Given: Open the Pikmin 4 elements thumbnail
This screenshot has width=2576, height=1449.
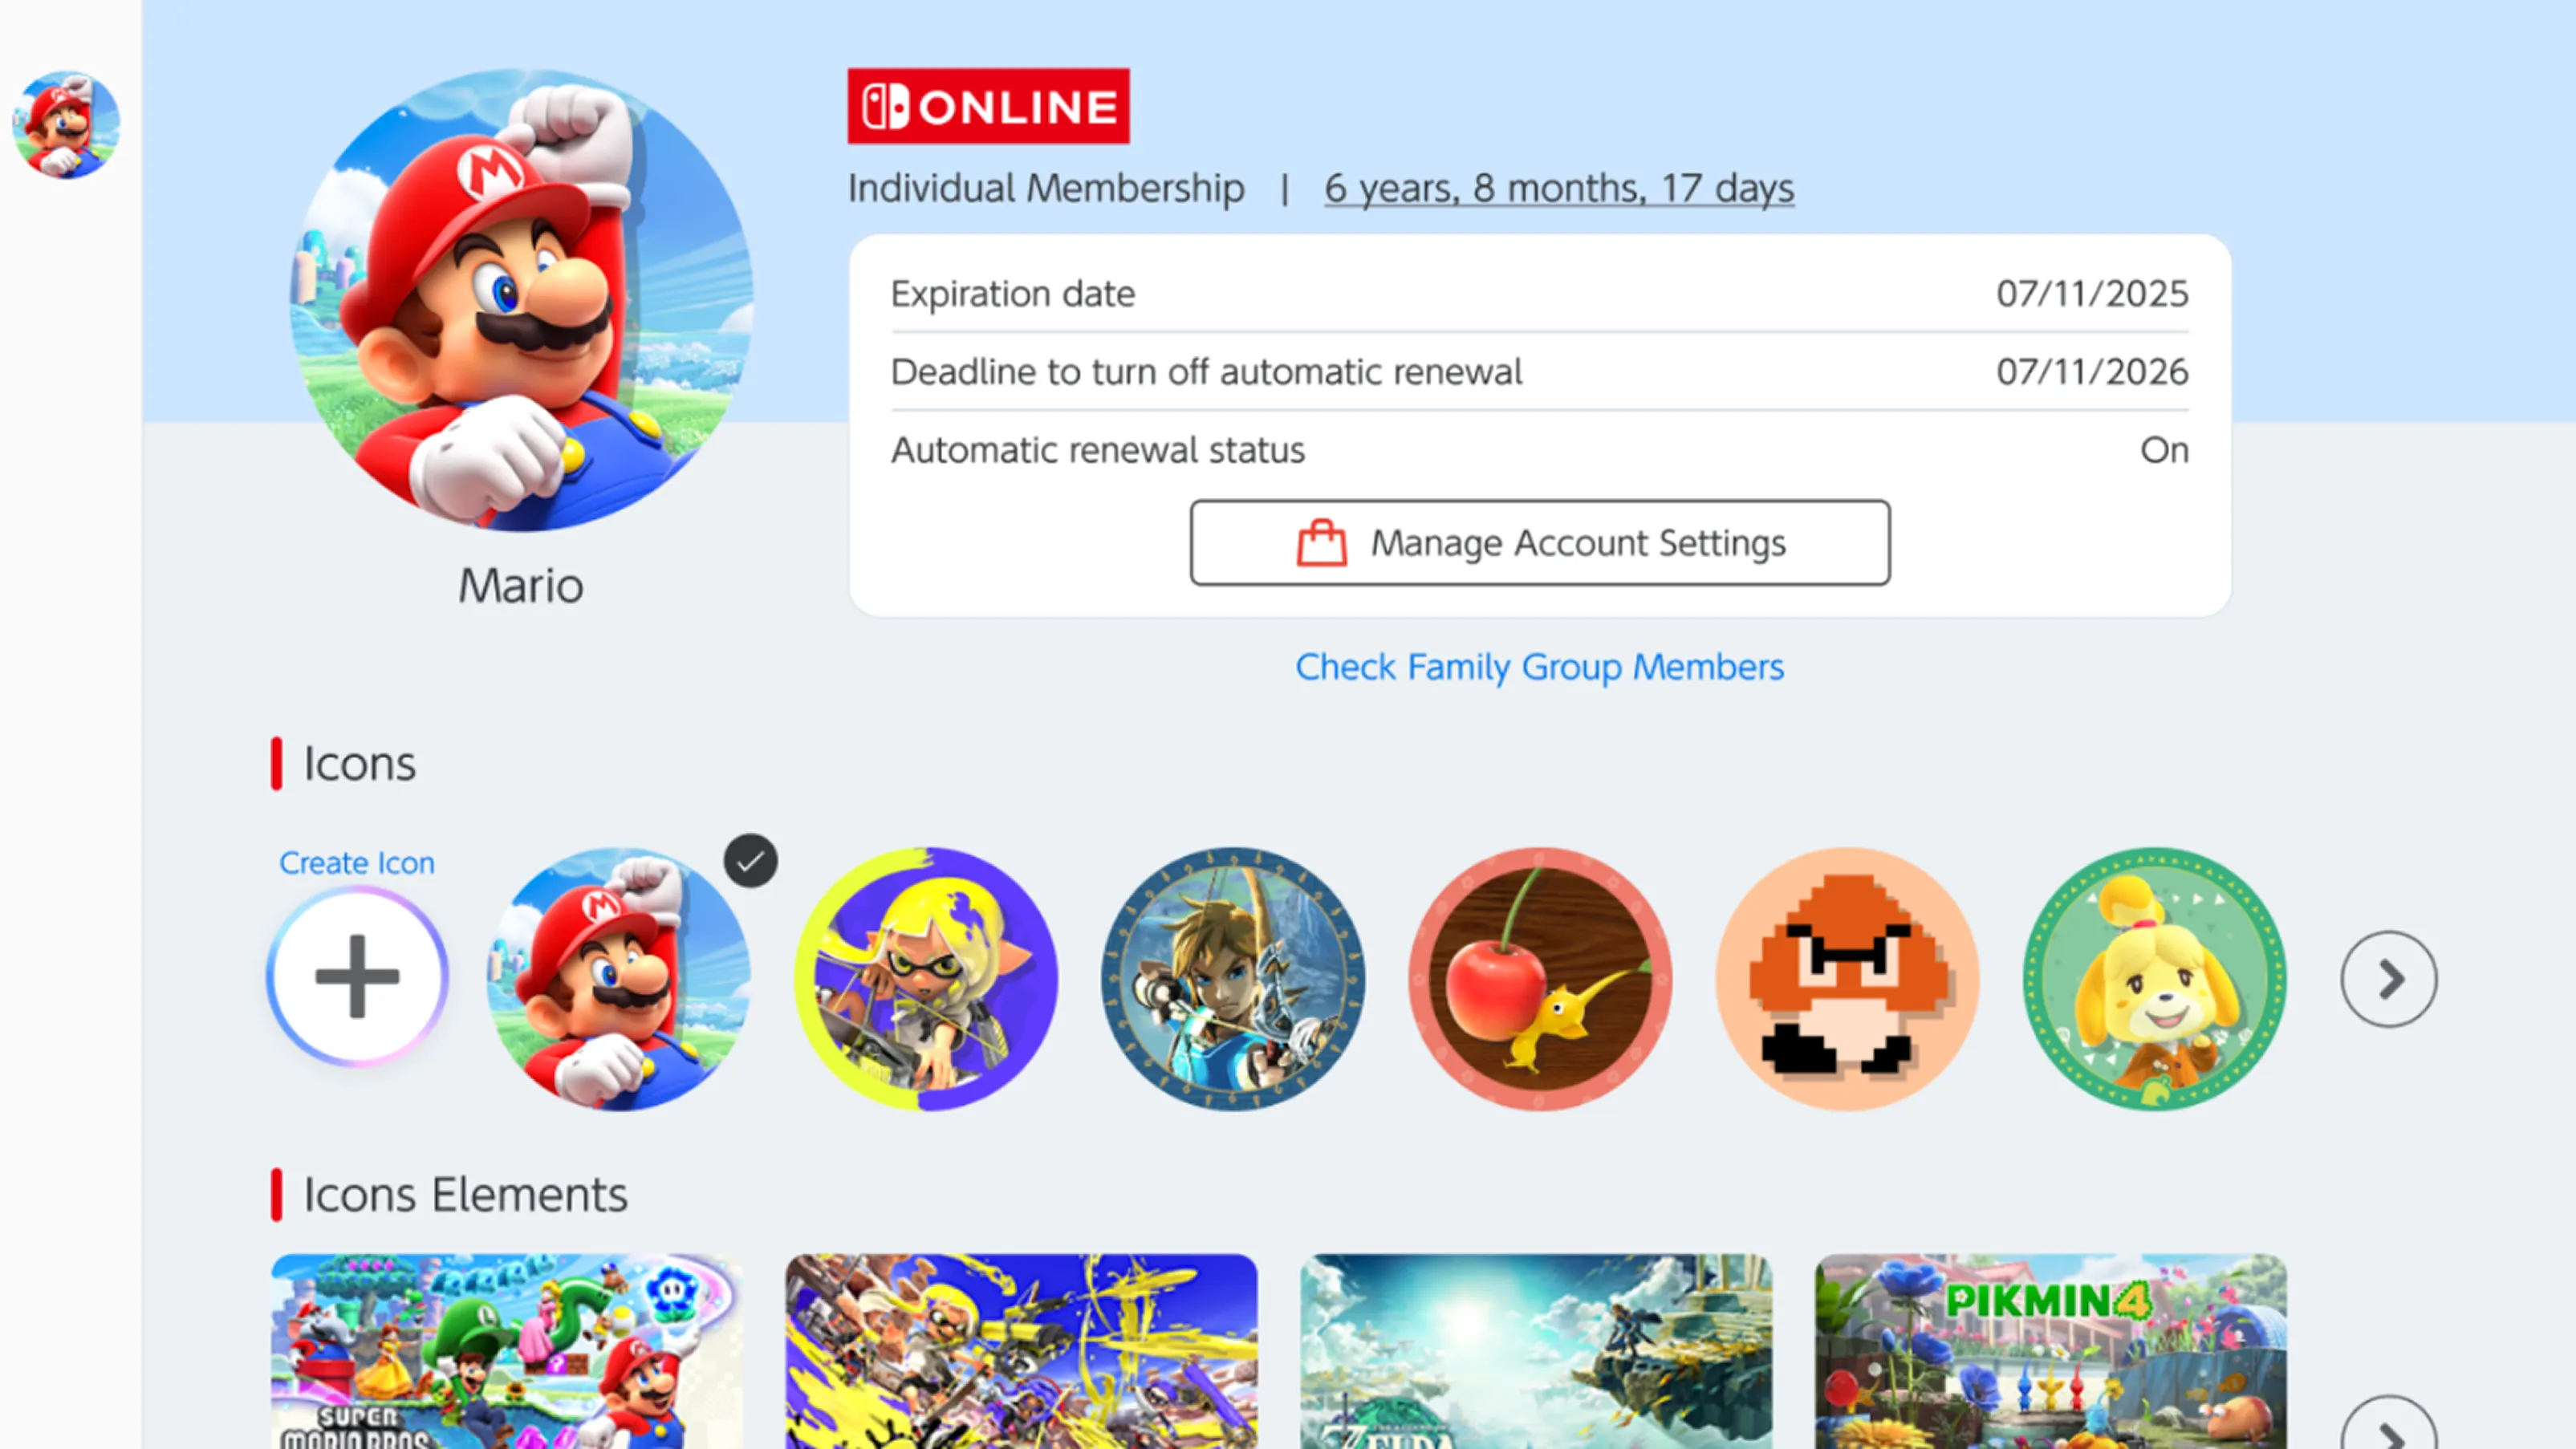Looking at the screenshot, I should (x=2051, y=1351).
